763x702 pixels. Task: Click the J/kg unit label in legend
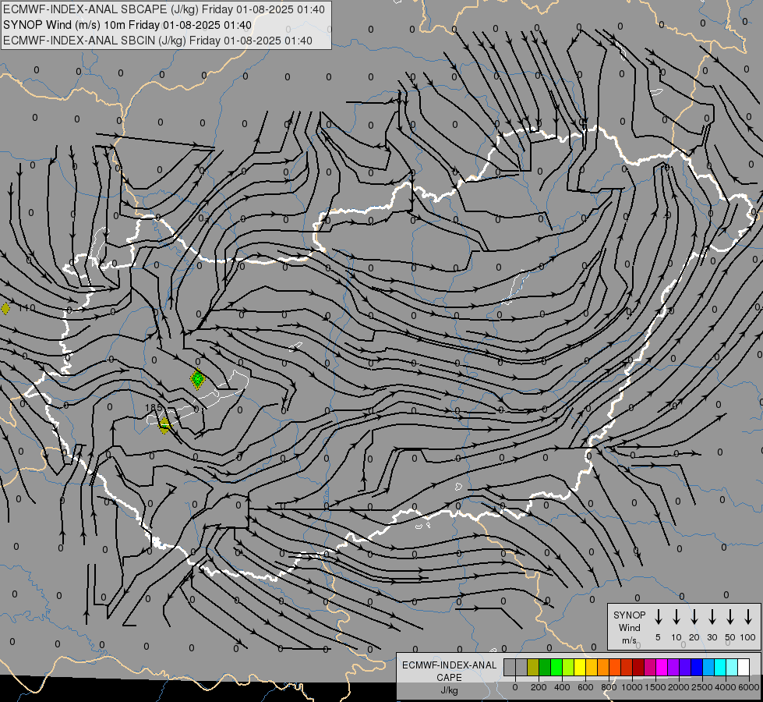(x=449, y=690)
